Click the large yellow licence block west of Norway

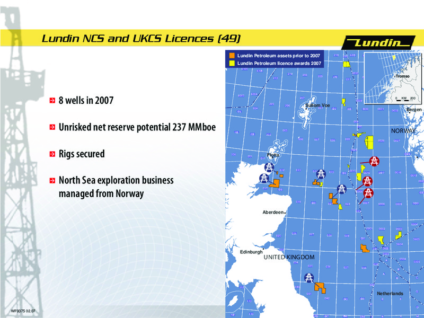click(369, 142)
